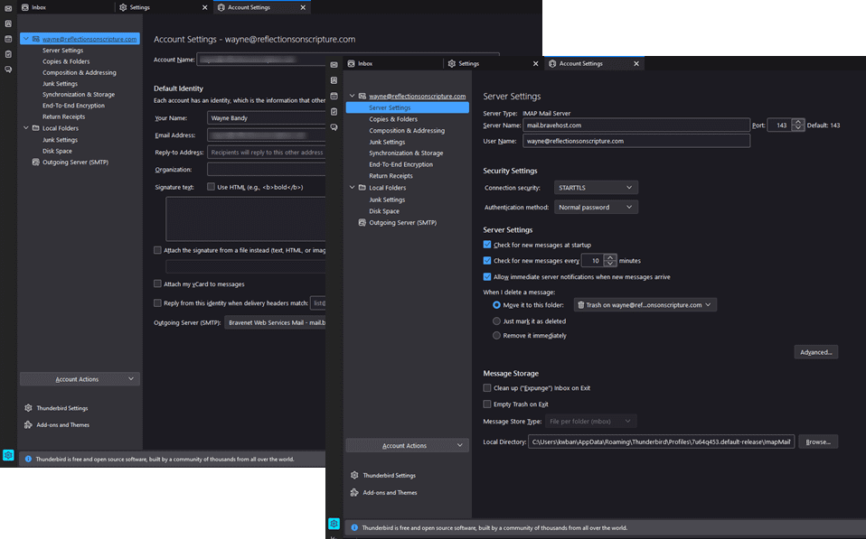Click Thunderbird Settings gear icon in front window
866x539 pixels.
click(x=354, y=475)
